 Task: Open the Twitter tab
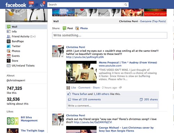16,46
